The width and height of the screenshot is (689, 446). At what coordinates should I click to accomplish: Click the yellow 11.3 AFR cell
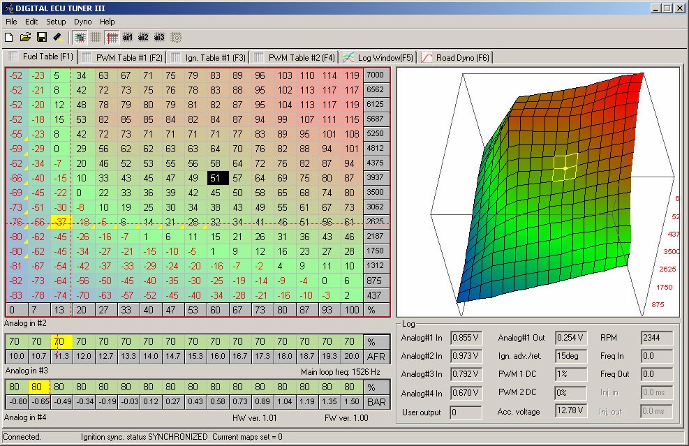(x=62, y=356)
